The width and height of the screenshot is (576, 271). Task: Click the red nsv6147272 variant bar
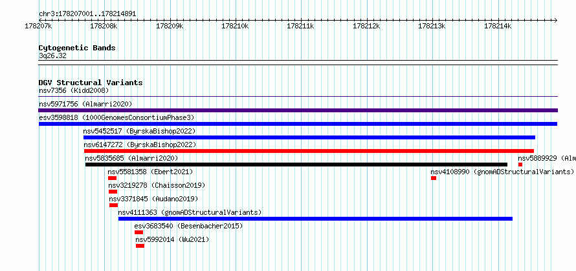click(309, 151)
